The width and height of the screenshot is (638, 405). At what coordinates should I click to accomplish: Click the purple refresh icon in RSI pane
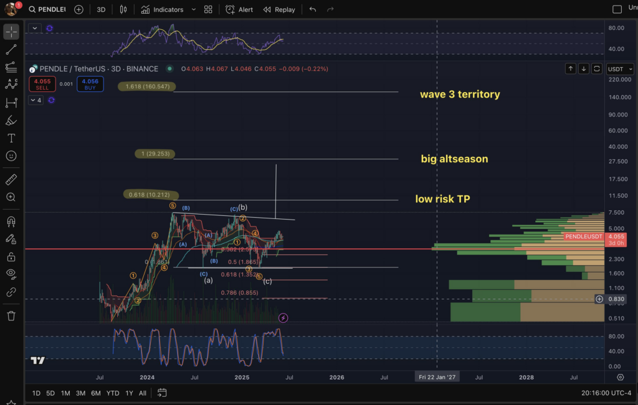[49, 28]
